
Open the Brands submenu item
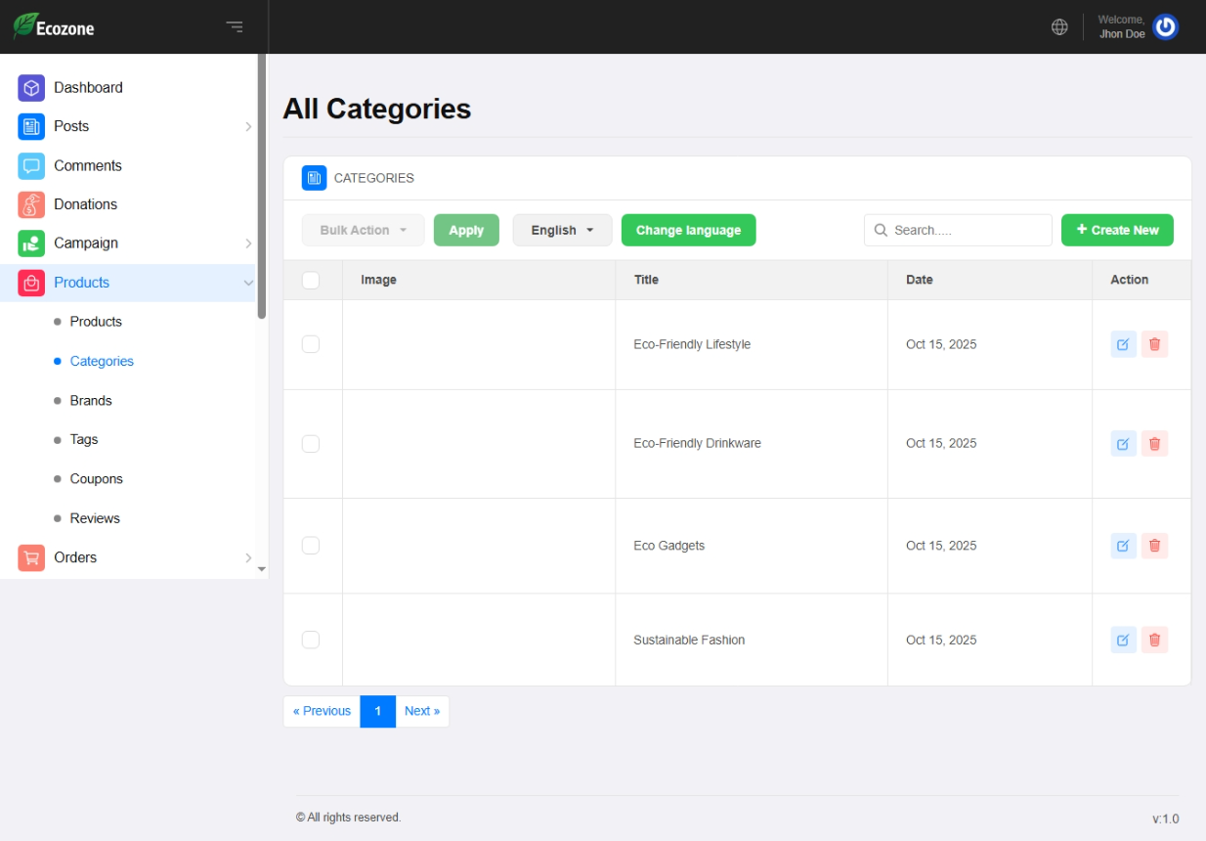pyautogui.click(x=91, y=401)
